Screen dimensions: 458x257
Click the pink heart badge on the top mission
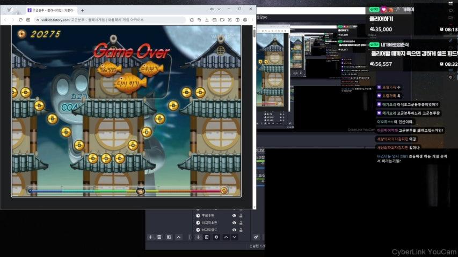pyautogui.click(x=384, y=10)
